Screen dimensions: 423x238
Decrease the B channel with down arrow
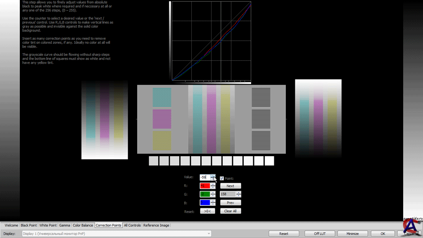point(213,205)
